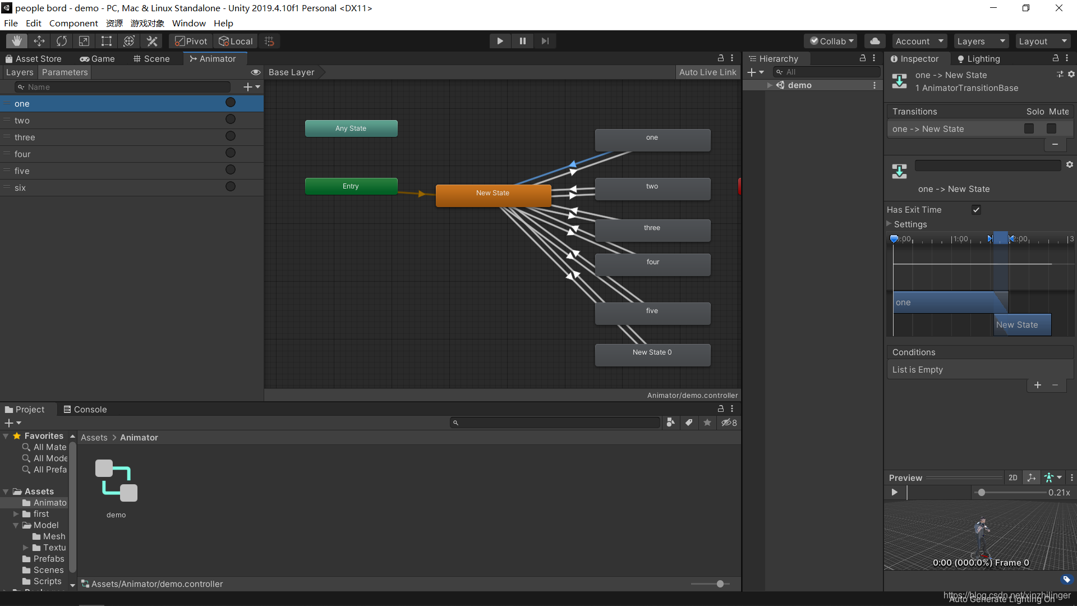This screenshot has height=606, width=1077.
Task: Remove selected transition with minus
Action: (1055, 145)
